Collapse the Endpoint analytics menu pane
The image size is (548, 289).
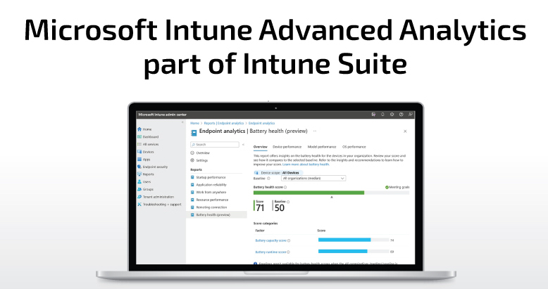pyautogui.click(x=243, y=145)
